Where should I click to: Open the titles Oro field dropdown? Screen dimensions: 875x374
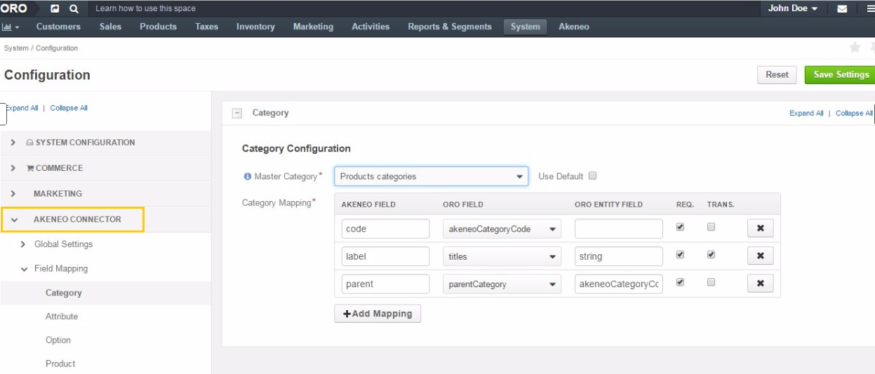(x=502, y=256)
